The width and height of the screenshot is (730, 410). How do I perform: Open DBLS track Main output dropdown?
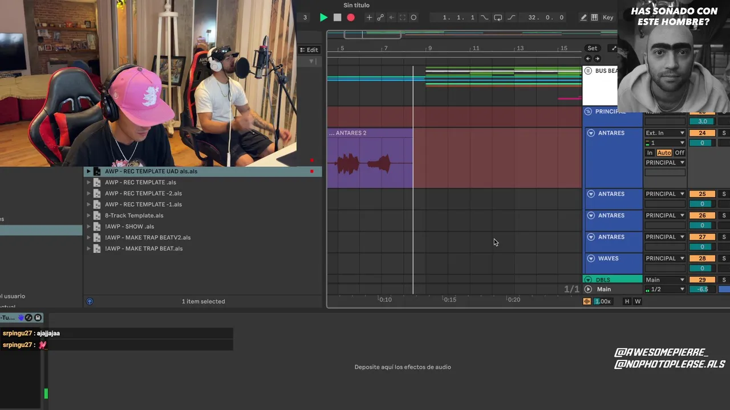coord(665,280)
